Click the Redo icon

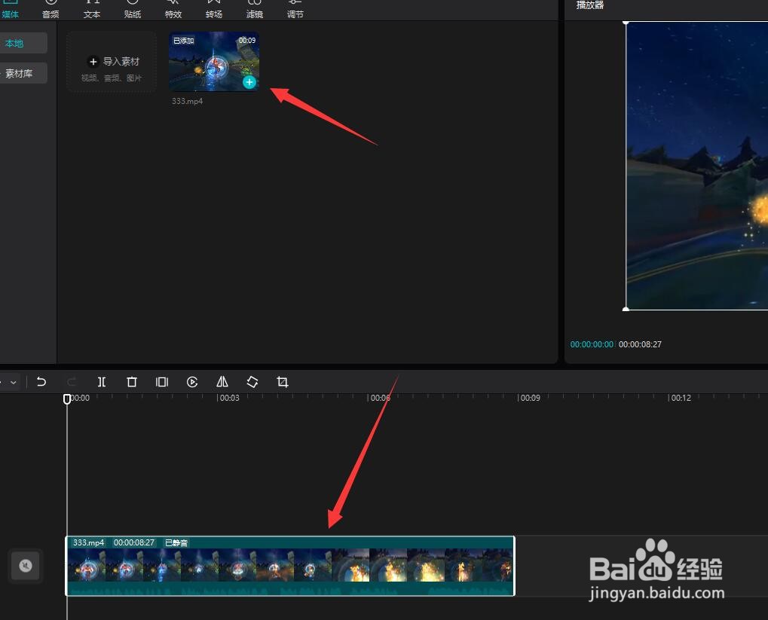(x=72, y=382)
